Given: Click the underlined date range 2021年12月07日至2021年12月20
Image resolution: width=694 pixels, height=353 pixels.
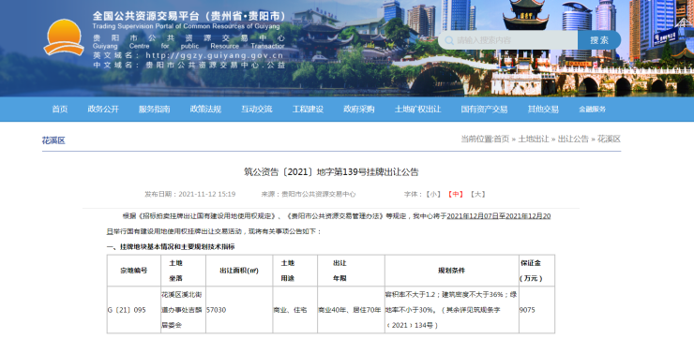Looking at the screenshot, I should point(499,216).
